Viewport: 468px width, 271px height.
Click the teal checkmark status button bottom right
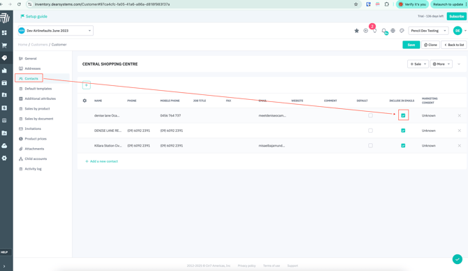tap(458, 259)
